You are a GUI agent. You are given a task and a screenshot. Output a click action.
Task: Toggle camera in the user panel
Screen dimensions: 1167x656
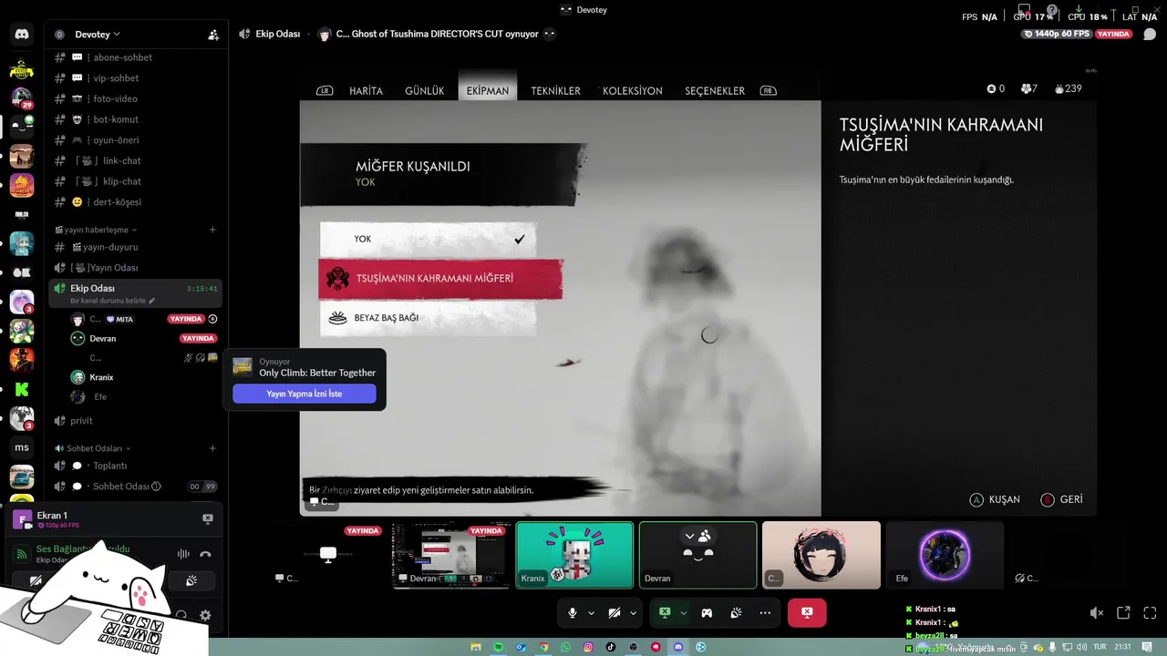(36, 580)
